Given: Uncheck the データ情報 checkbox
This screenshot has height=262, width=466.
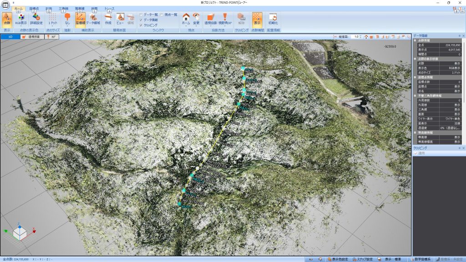Looking at the screenshot, I should tap(141, 20).
